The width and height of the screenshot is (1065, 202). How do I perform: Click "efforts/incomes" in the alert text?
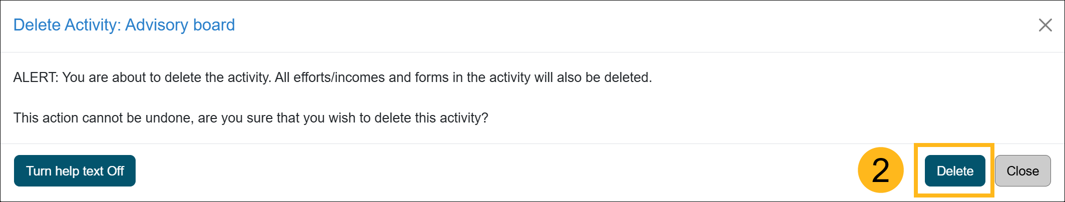point(339,77)
